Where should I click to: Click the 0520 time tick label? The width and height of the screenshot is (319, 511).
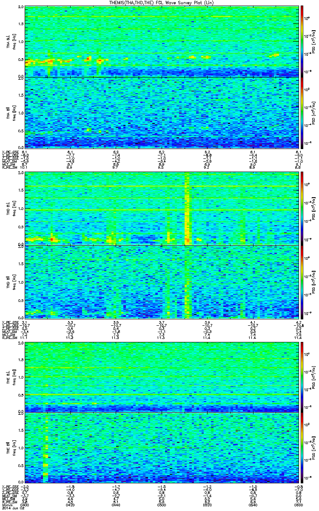[207, 505]
